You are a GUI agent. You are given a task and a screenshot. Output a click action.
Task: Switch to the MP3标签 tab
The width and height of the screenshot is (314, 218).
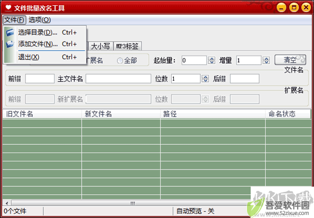128,46
